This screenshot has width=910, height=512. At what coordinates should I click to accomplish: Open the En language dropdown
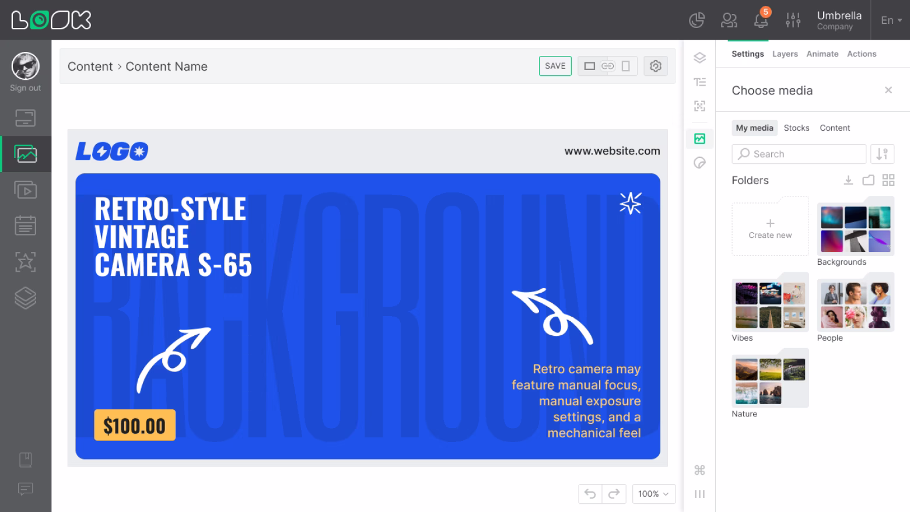(891, 20)
